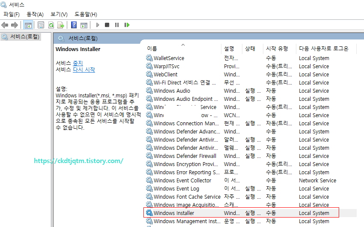Screen dimensions: 364x227
Task: Click the 서비스 중지 link
Action: pos(78,63)
